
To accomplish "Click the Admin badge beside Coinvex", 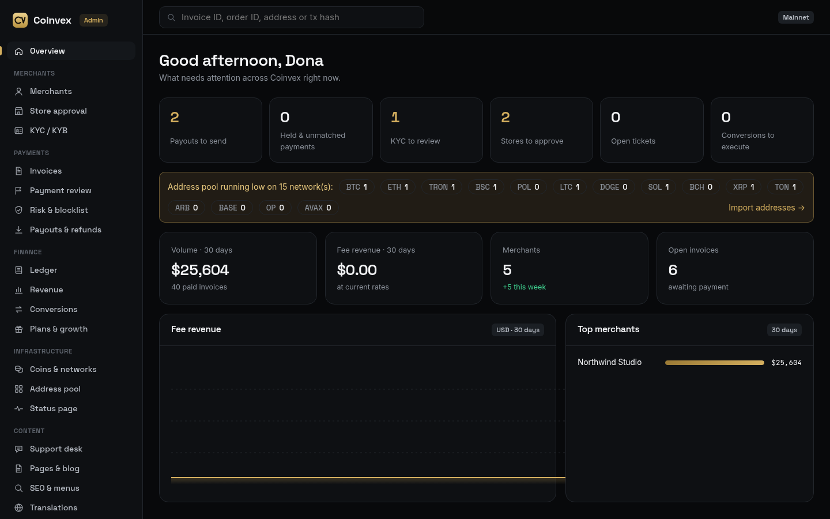I will pyautogui.click(x=93, y=20).
